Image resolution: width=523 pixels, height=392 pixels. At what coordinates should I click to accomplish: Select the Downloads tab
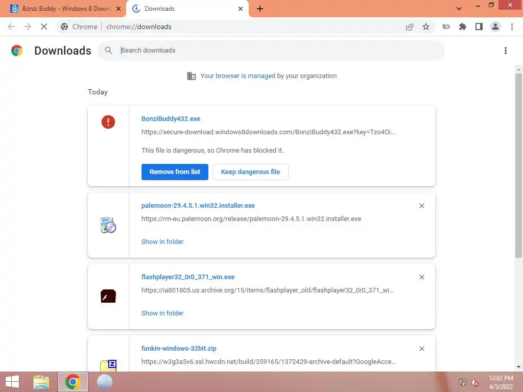click(187, 9)
